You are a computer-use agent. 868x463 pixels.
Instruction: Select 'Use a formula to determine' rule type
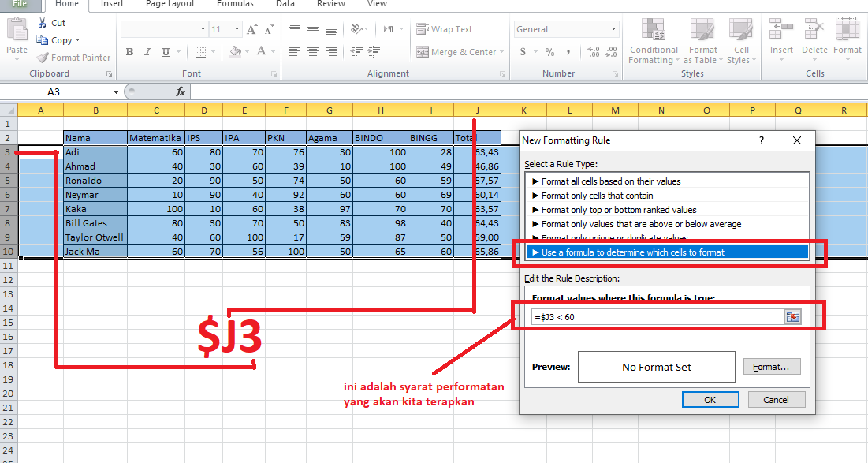(x=667, y=252)
